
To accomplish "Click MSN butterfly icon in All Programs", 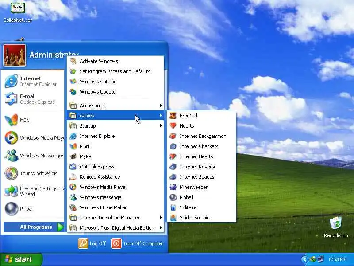I will point(73,146).
